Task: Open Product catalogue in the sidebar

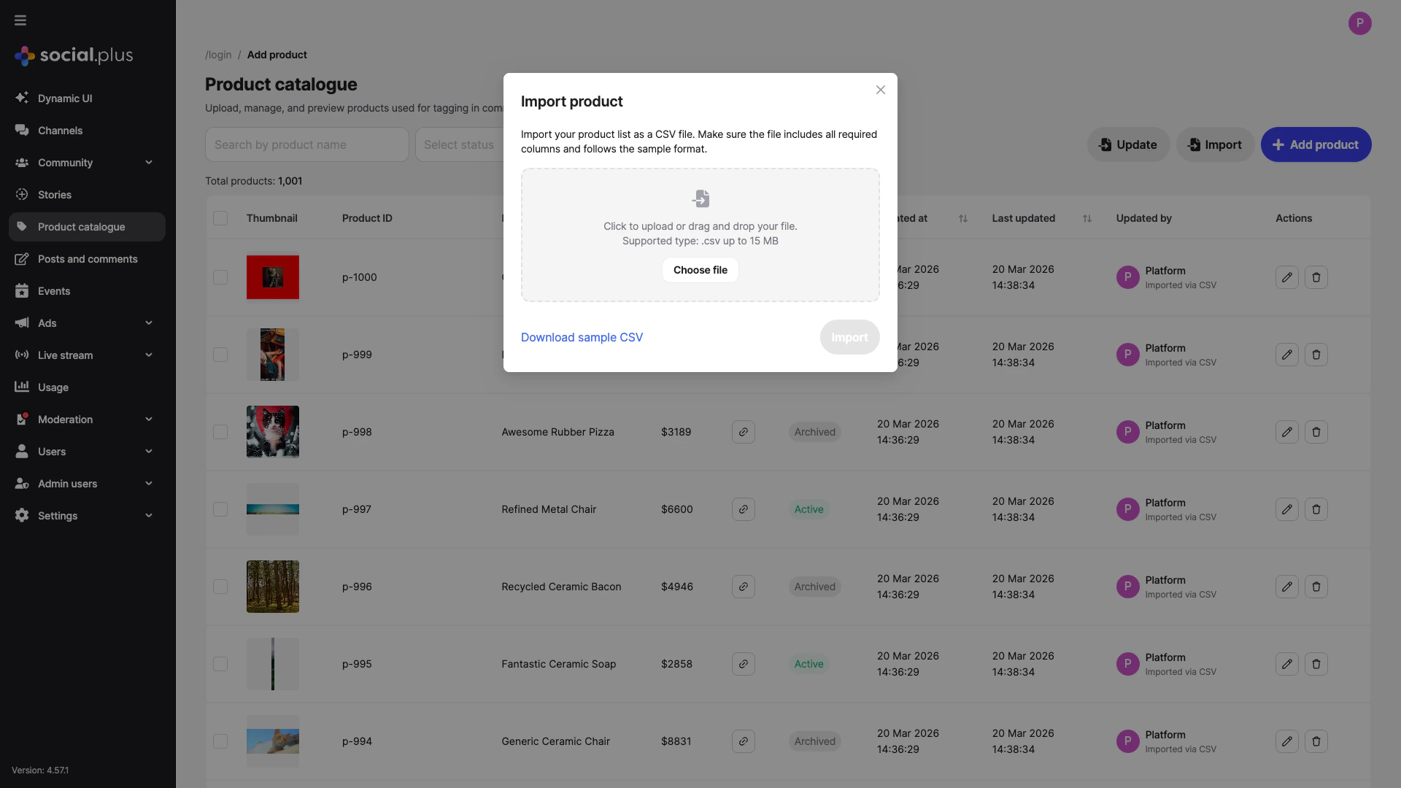Action: (x=82, y=227)
